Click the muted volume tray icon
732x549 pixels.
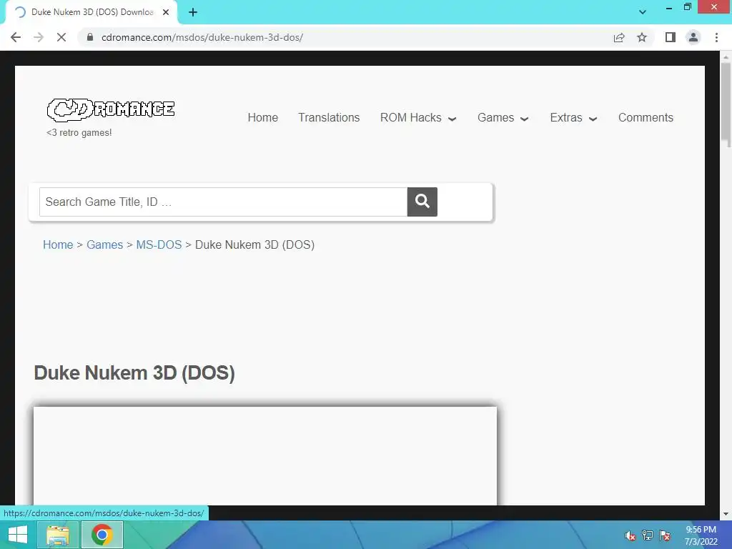tap(630, 536)
